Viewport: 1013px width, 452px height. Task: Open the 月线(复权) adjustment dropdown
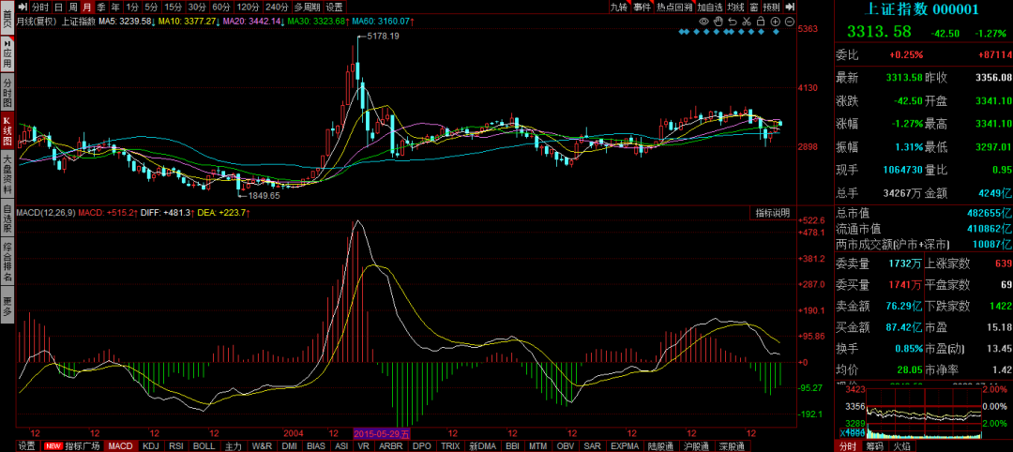coord(37,21)
